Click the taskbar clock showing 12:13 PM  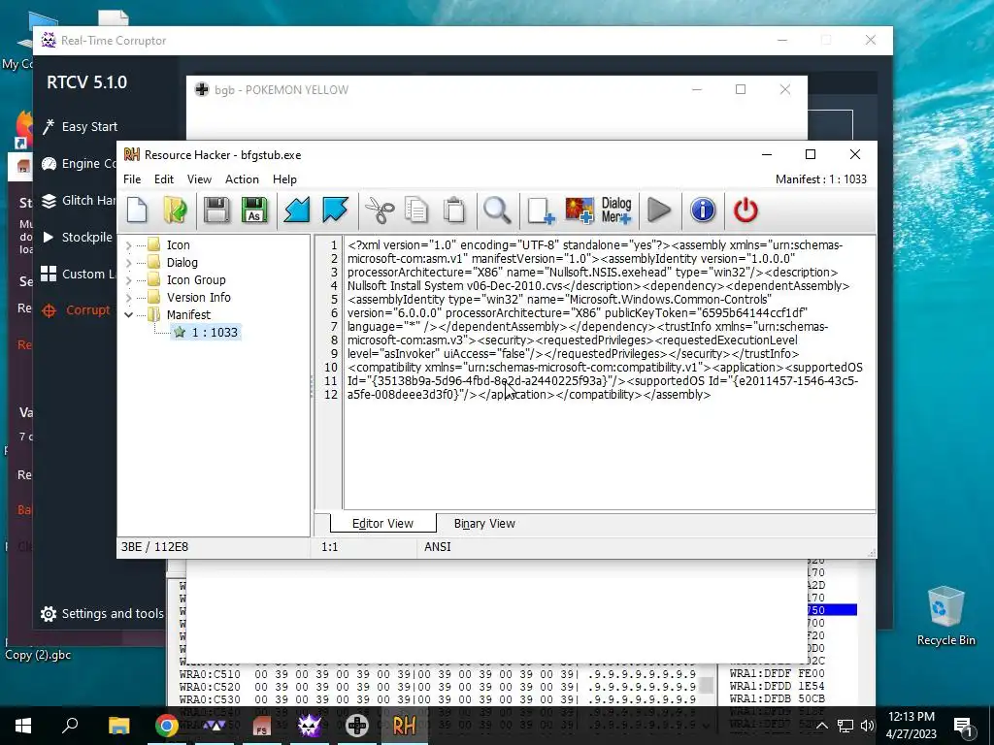(x=911, y=726)
